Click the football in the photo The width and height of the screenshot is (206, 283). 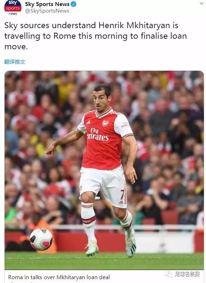click(x=41, y=239)
